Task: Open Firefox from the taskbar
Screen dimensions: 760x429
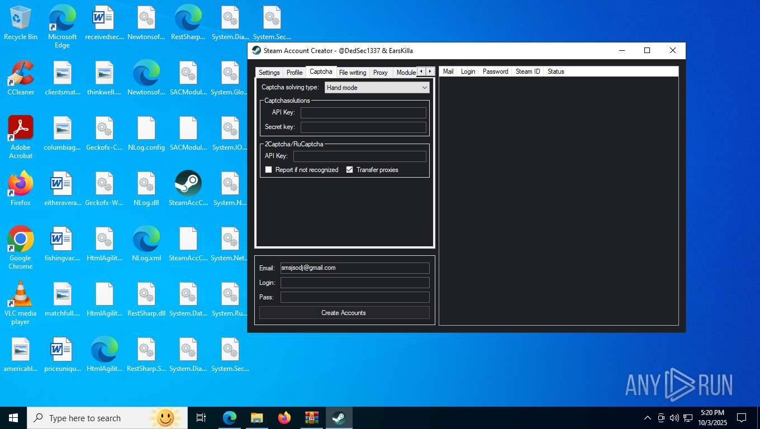Action: (x=284, y=418)
